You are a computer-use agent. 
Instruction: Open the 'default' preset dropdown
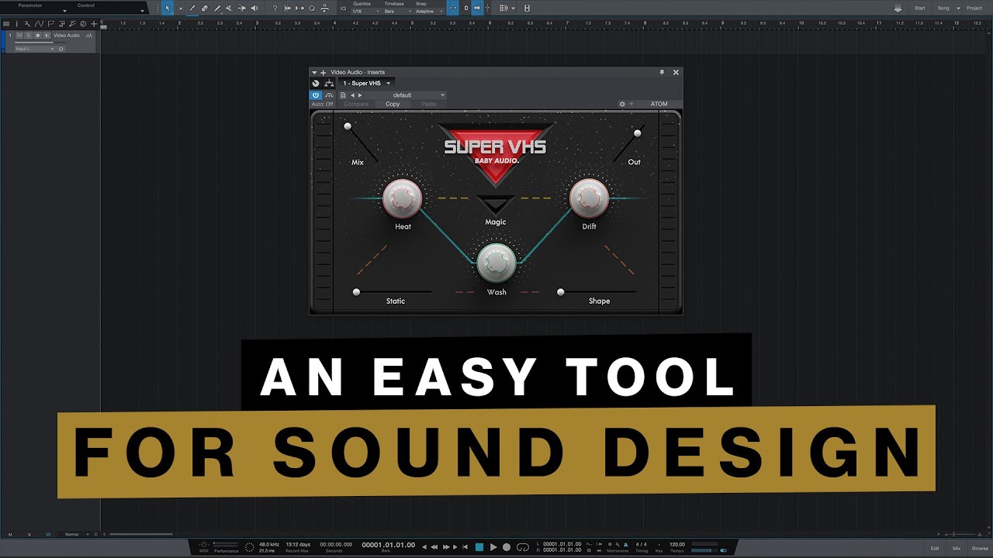[407, 95]
